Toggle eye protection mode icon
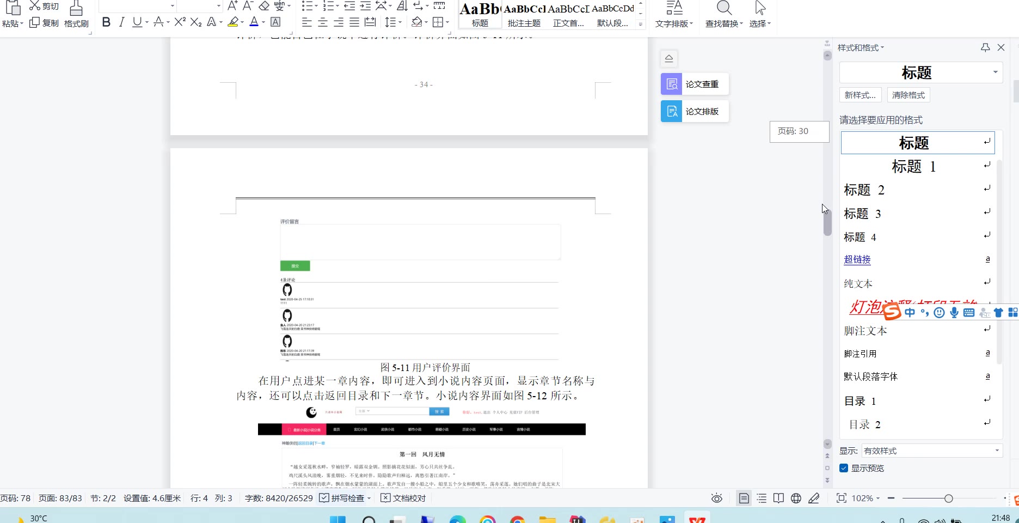 click(717, 498)
